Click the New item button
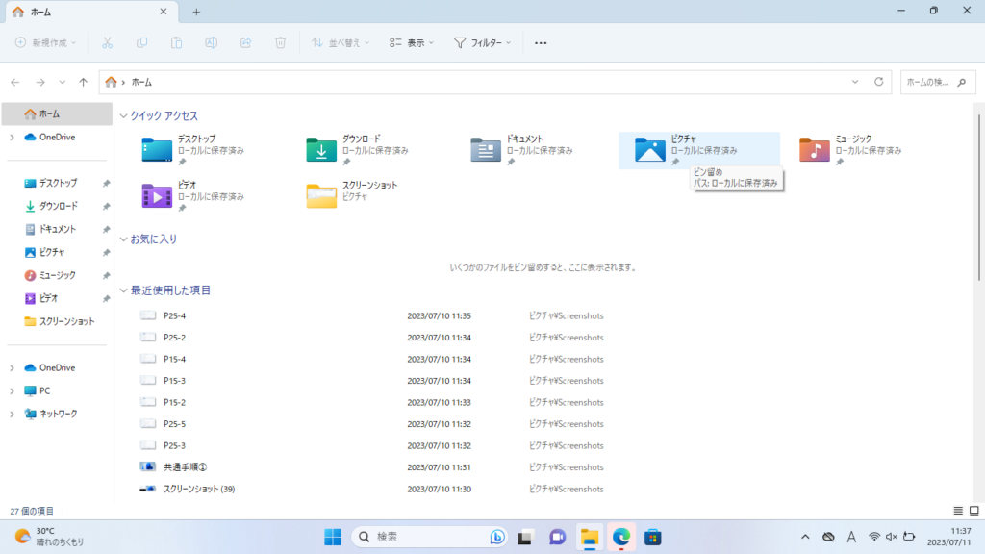Screen dimensions: 985x554 tap(46, 43)
